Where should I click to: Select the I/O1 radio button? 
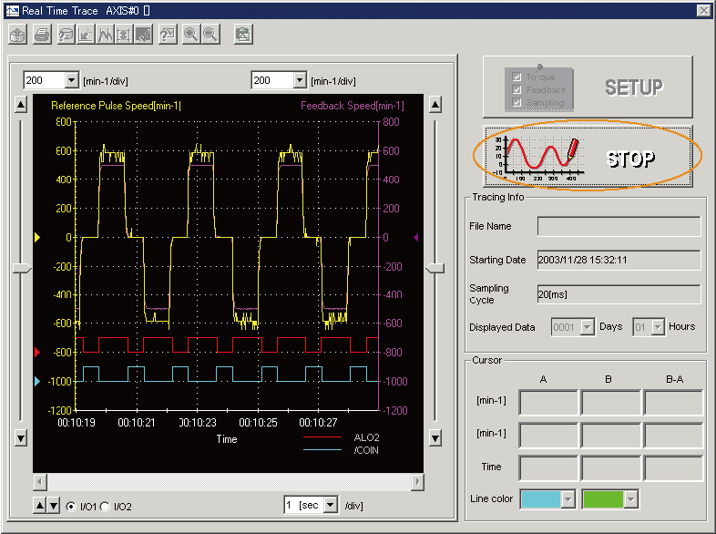pos(72,506)
